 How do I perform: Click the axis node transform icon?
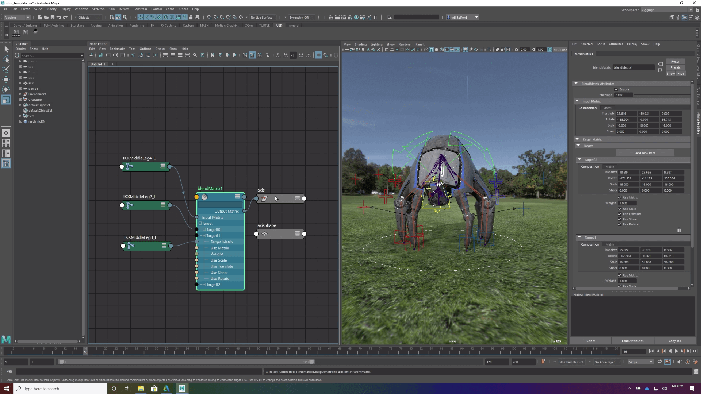coord(264,198)
